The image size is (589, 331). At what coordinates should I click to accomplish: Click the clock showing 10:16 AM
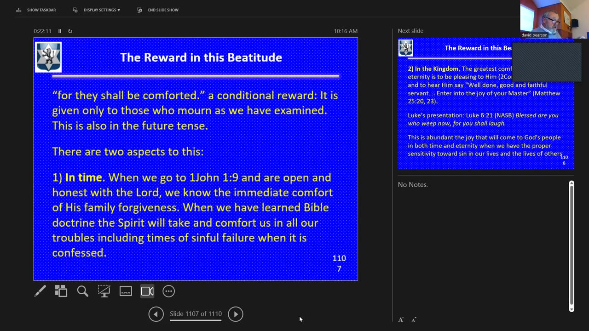point(346,31)
